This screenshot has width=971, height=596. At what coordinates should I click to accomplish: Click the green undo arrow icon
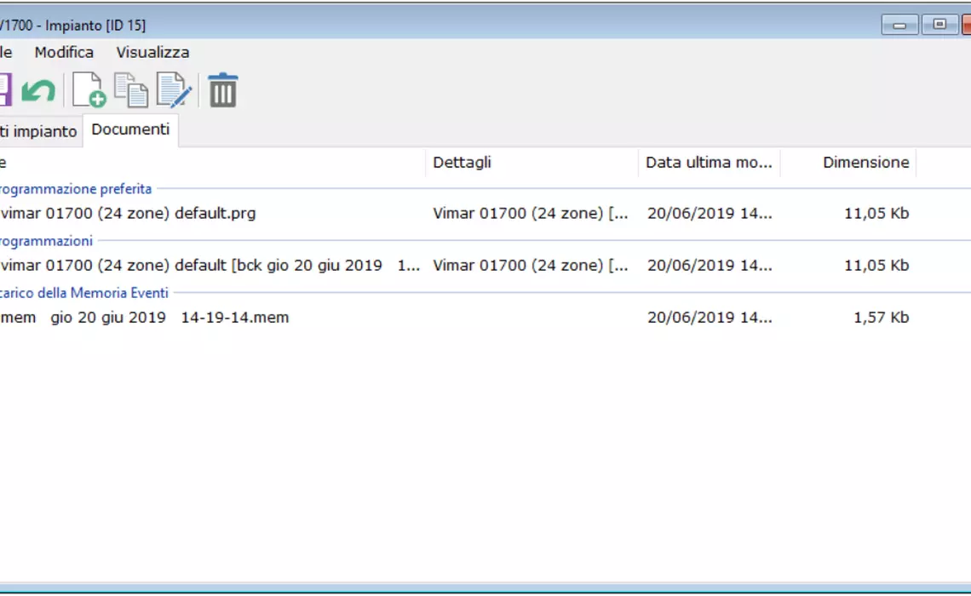pyautogui.click(x=38, y=90)
